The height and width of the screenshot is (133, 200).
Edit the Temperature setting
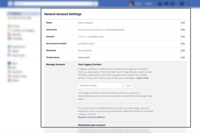183,58
